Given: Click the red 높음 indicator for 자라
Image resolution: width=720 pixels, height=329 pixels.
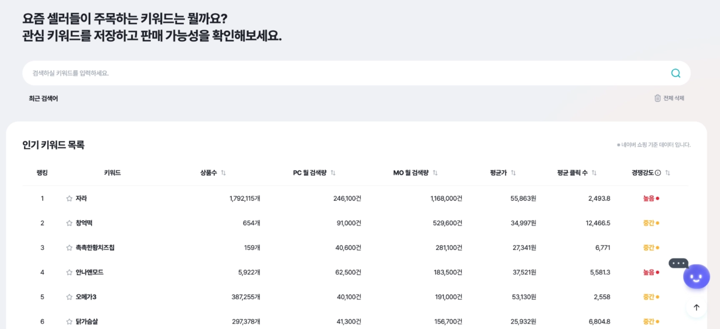Looking at the screenshot, I should (651, 198).
